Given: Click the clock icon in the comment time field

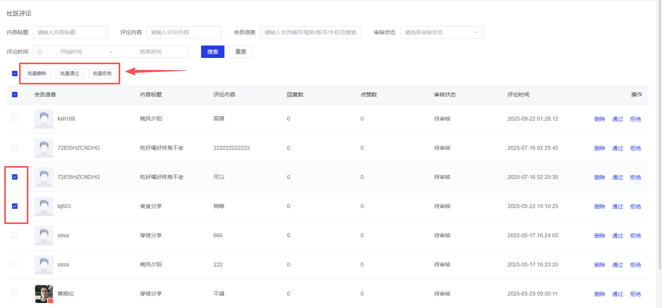Looking at the screenshot, I should (40, 52).
